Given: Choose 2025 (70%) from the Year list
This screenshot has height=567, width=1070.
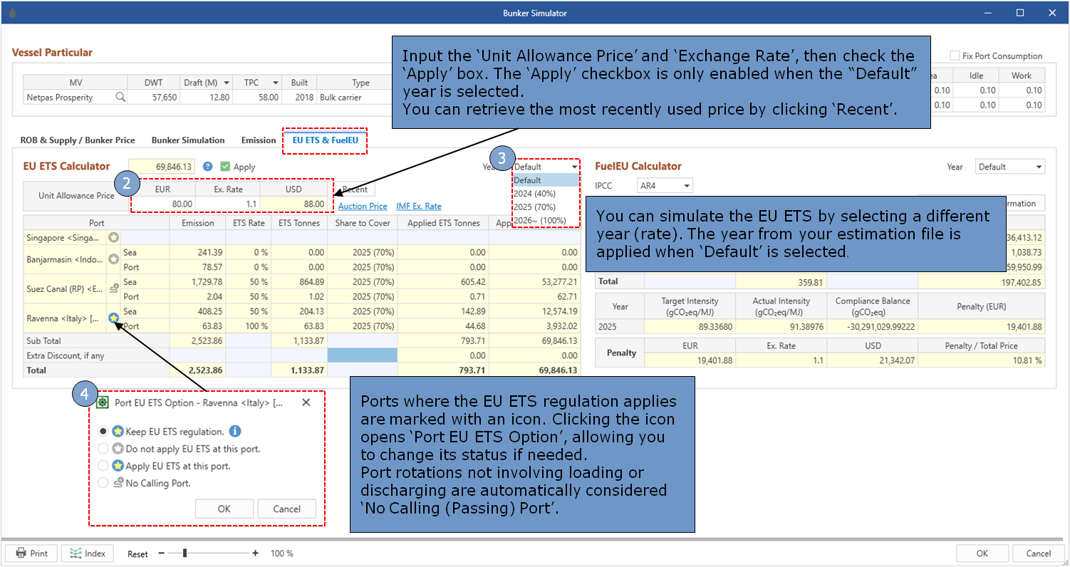Looking at the screenshot, I should click(x=534, y=207).
